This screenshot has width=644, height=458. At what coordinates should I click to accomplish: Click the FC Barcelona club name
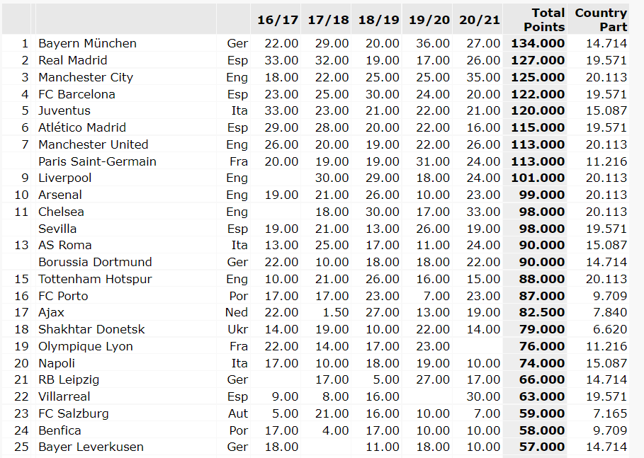click(x=77, y=94)
